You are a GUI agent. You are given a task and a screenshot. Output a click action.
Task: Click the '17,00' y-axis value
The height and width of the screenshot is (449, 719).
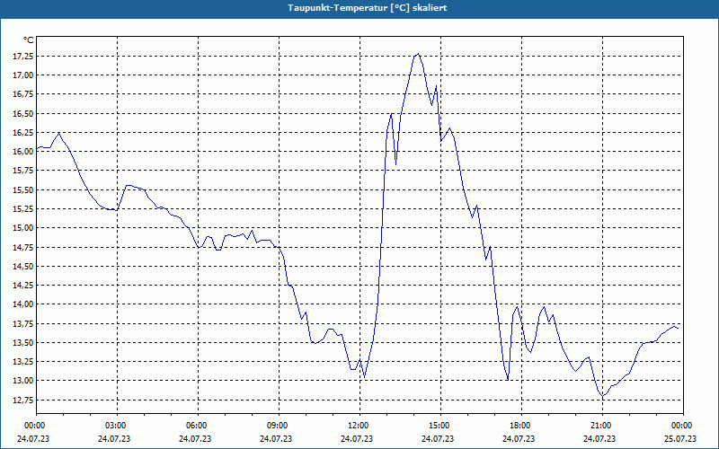click(x=25, y=75)
